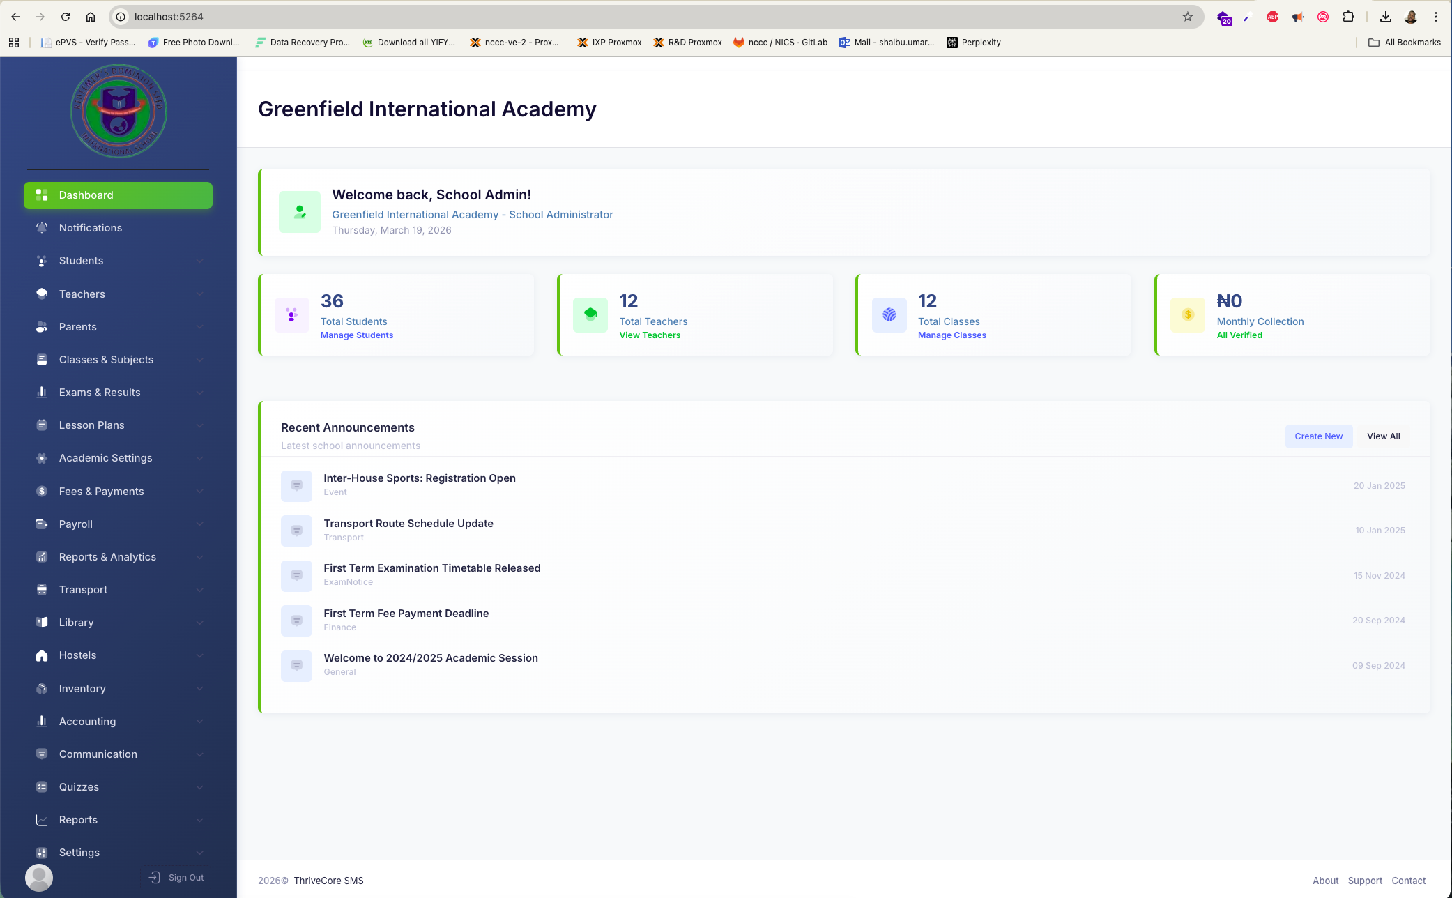Click the Quizzes checklist icon
This screenshot has width=1452, height=898.
(x=42, y=787)
